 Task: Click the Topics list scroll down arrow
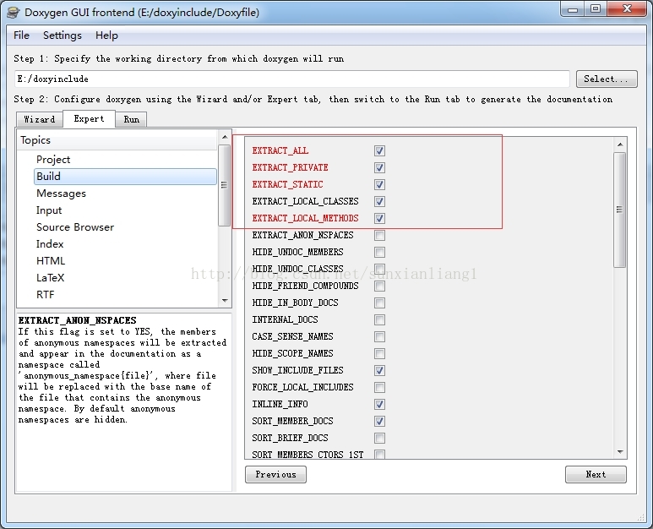[x=225, y=300]
